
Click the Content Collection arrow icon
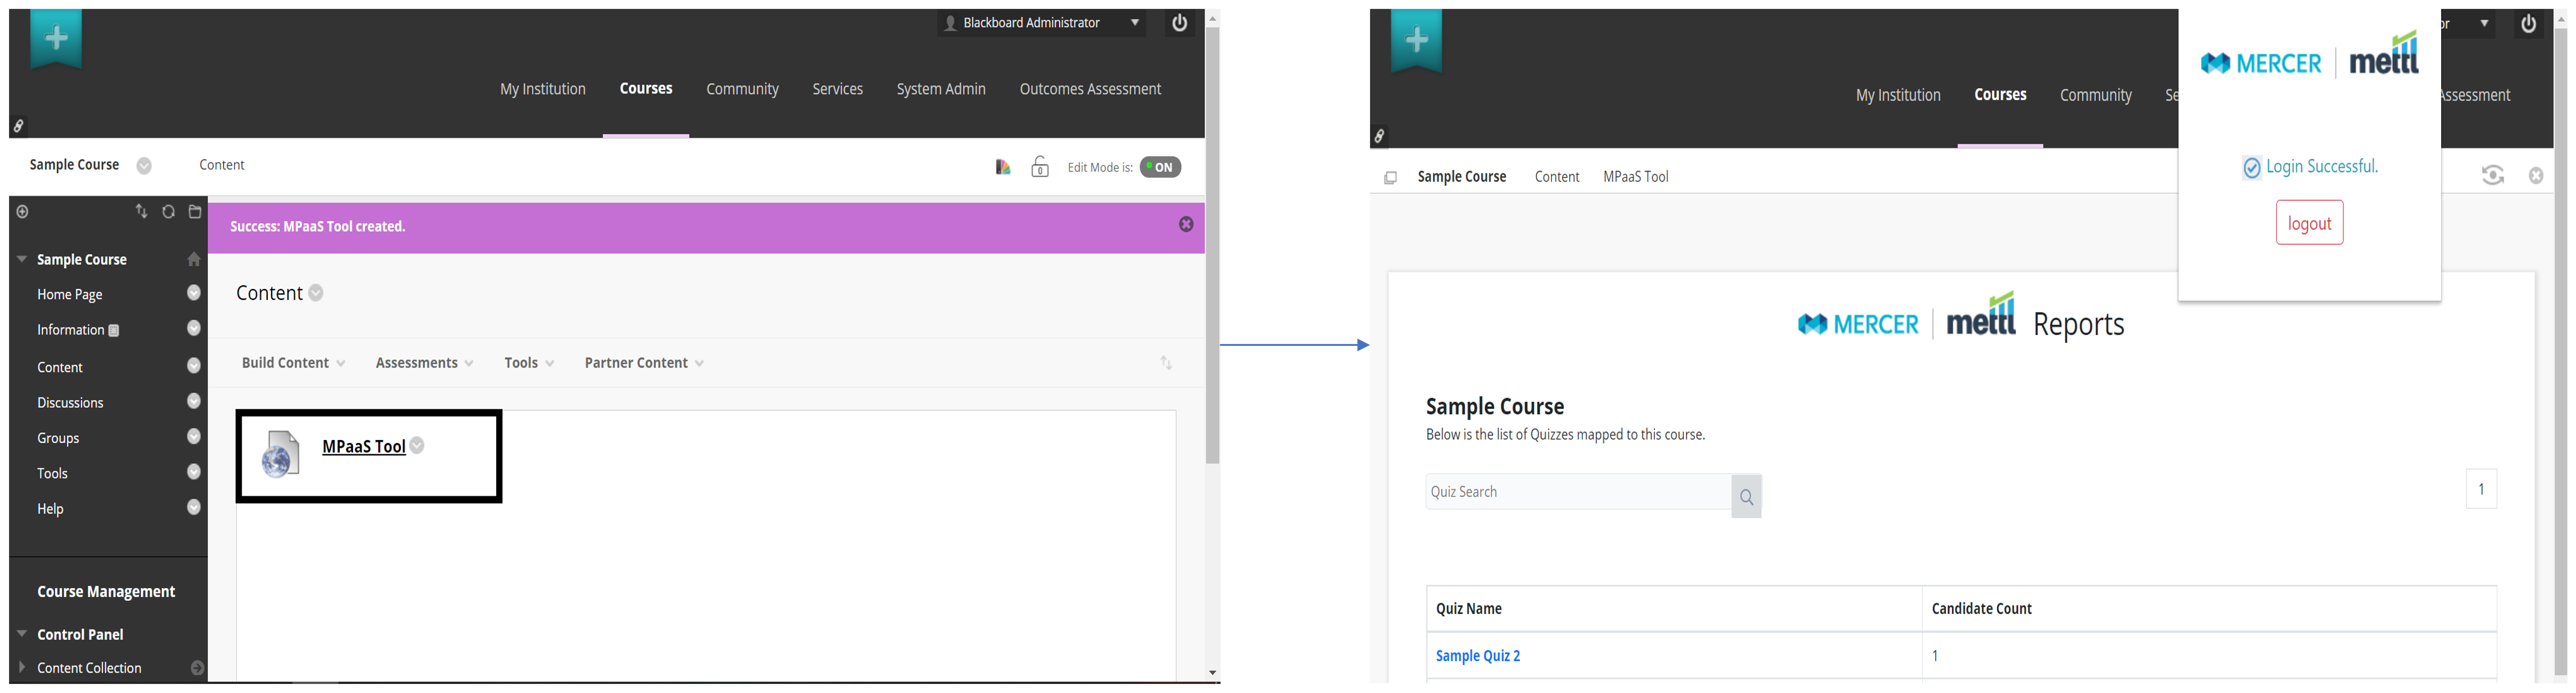[x=197, y=668]
